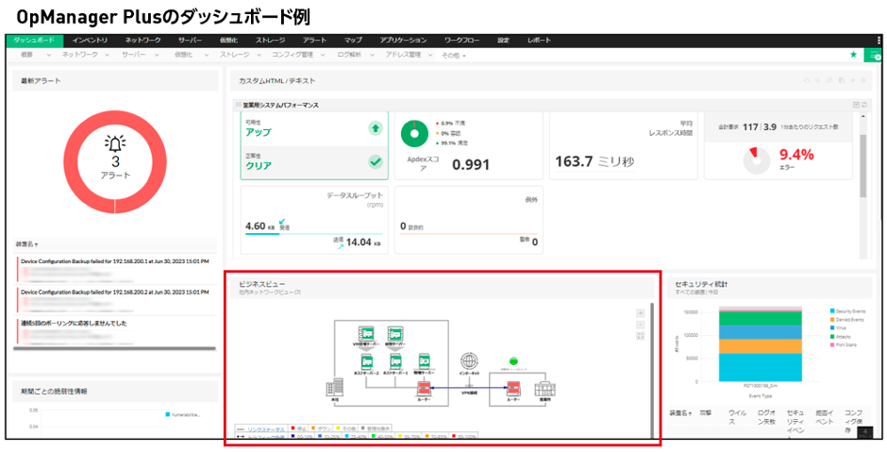Click the delete icon in カスタムHTML header
The width and height of the screenshot is (887, 452).
click(863, 81)
